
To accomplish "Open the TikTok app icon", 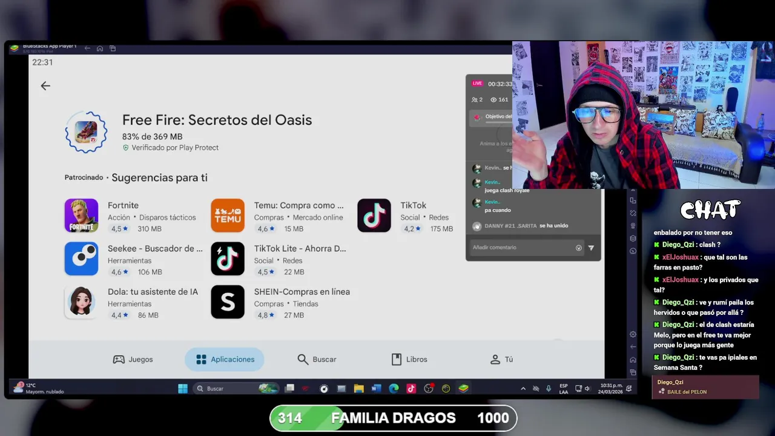I will tap(374, 216).
